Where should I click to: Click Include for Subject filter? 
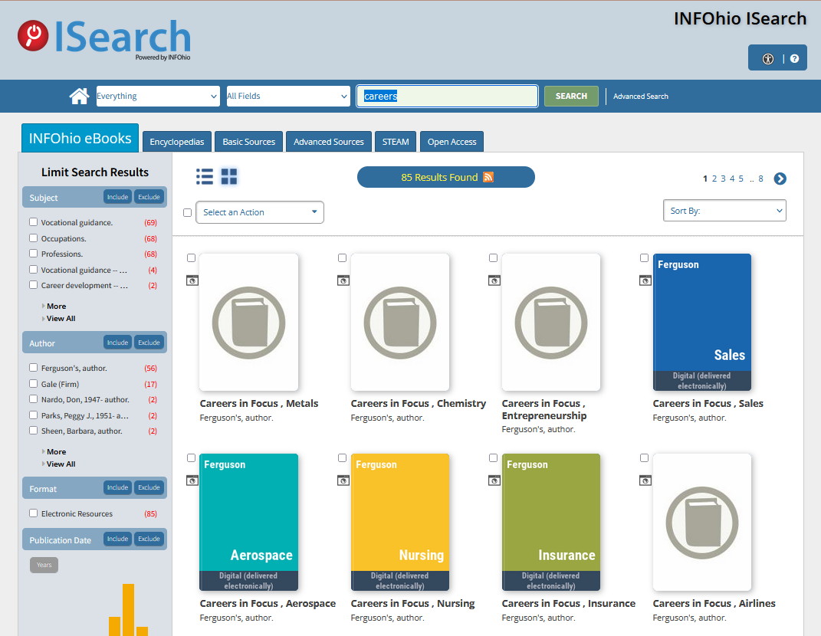(118, 197)
